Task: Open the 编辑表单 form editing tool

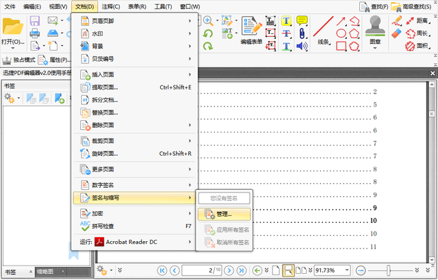Action: click(251, 31)
